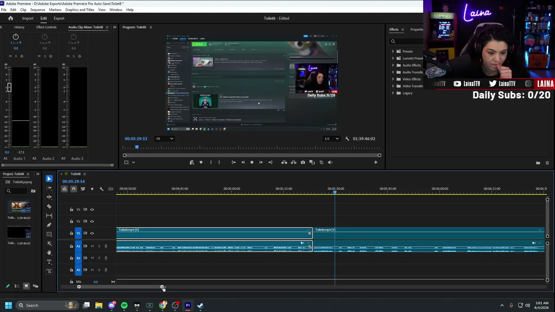
Task: Select the Ripple Edit tool
Action: (x=49, y=197)
